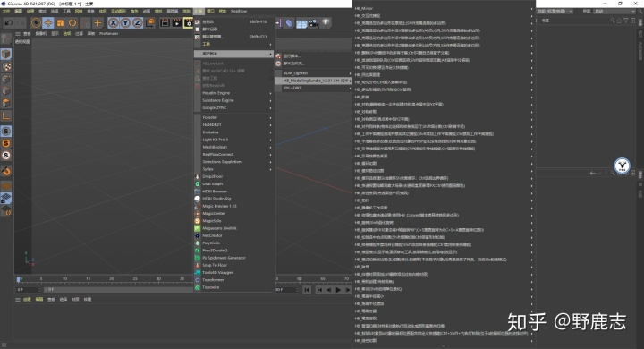Launch Magic Preview 1.15
Image resolution: width=644 pixels, height=349 pixels.
[219, 207]
